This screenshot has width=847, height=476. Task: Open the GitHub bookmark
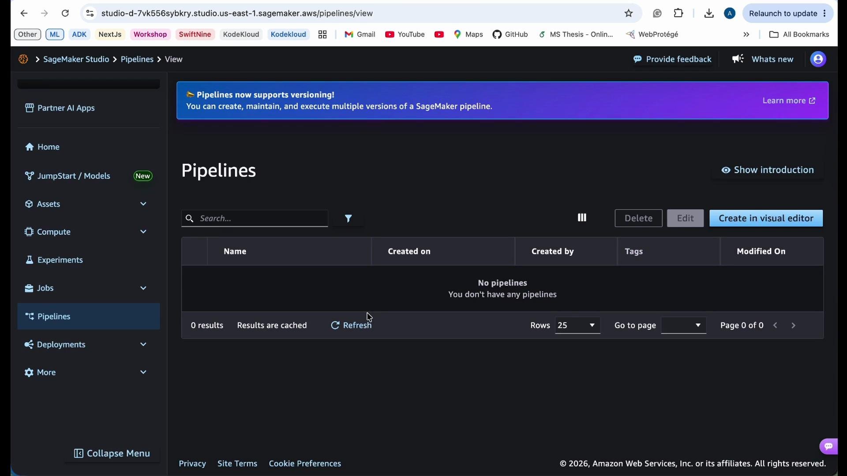[510, 34]
